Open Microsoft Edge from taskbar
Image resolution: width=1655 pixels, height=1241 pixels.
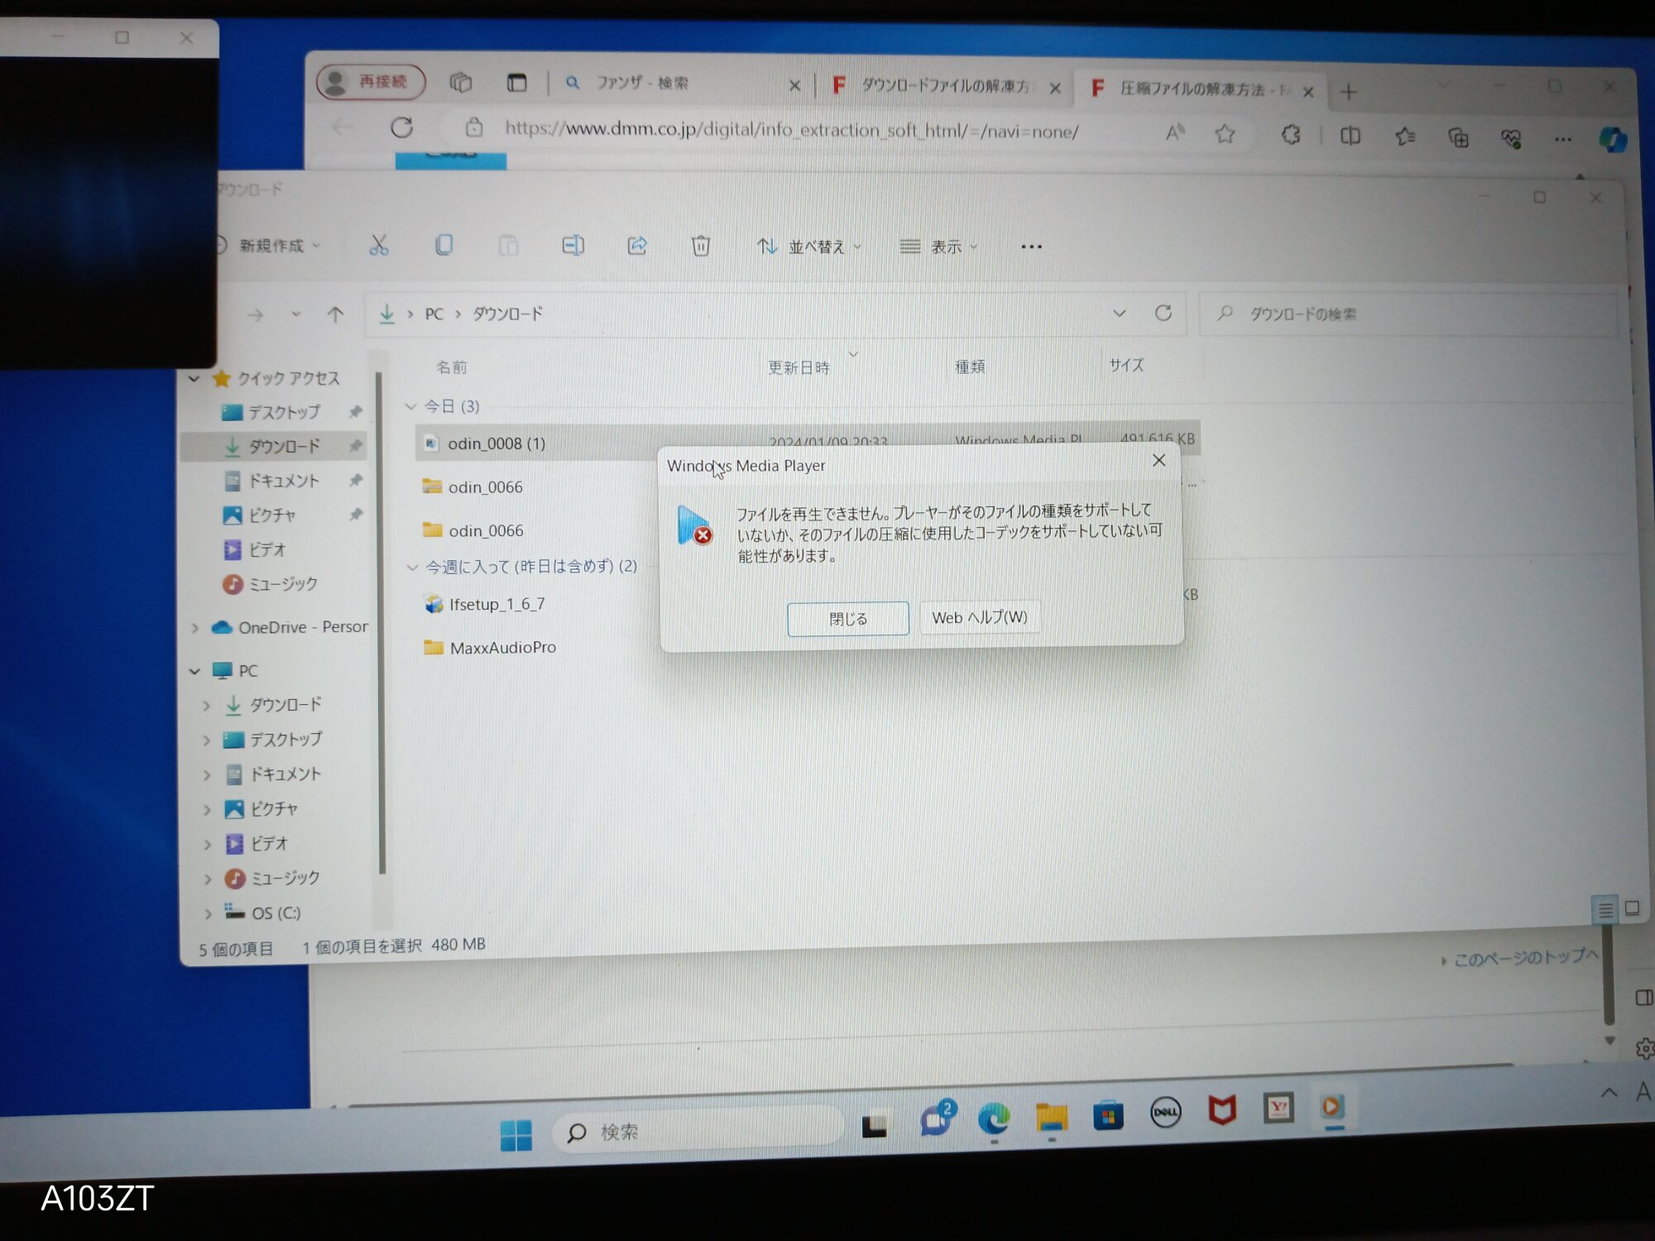pos(994,1119)
